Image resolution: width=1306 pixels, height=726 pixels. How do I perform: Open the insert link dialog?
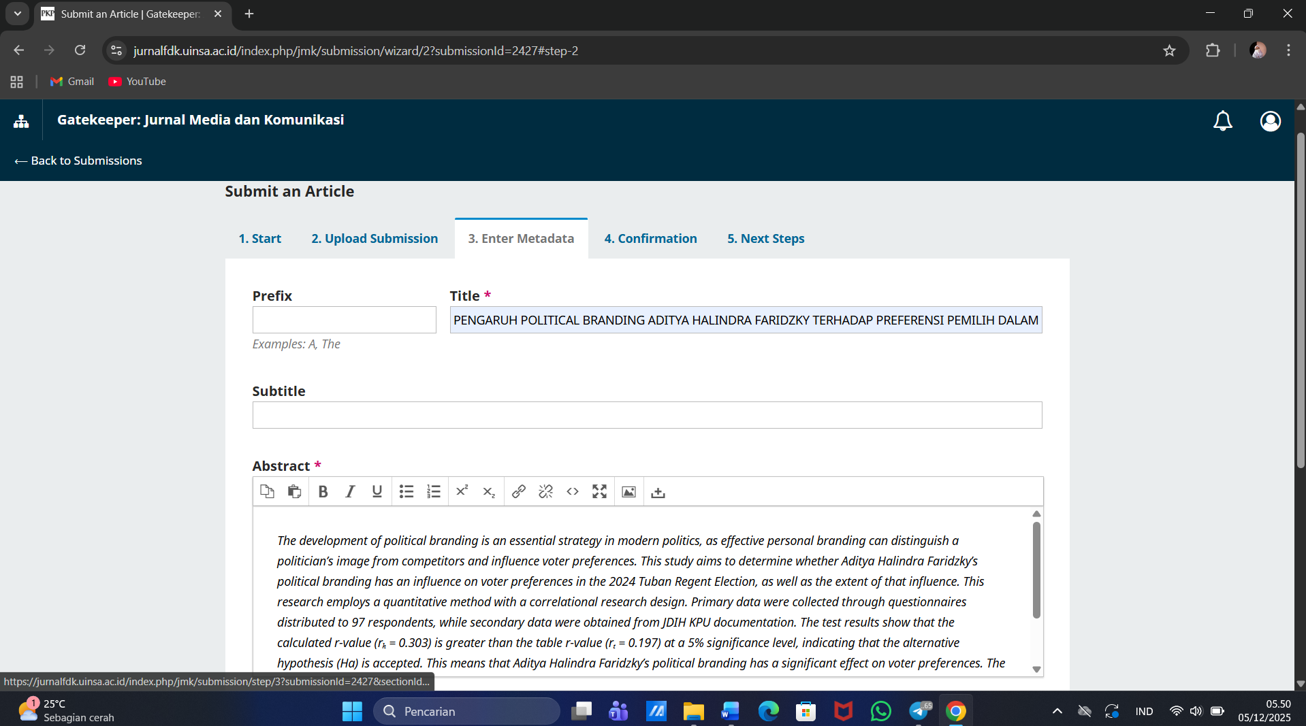click(x=518, y=492)
